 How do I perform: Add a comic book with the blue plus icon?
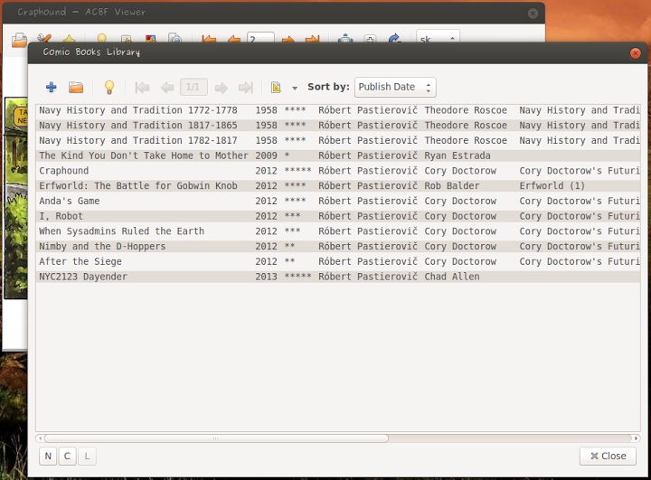51,87
